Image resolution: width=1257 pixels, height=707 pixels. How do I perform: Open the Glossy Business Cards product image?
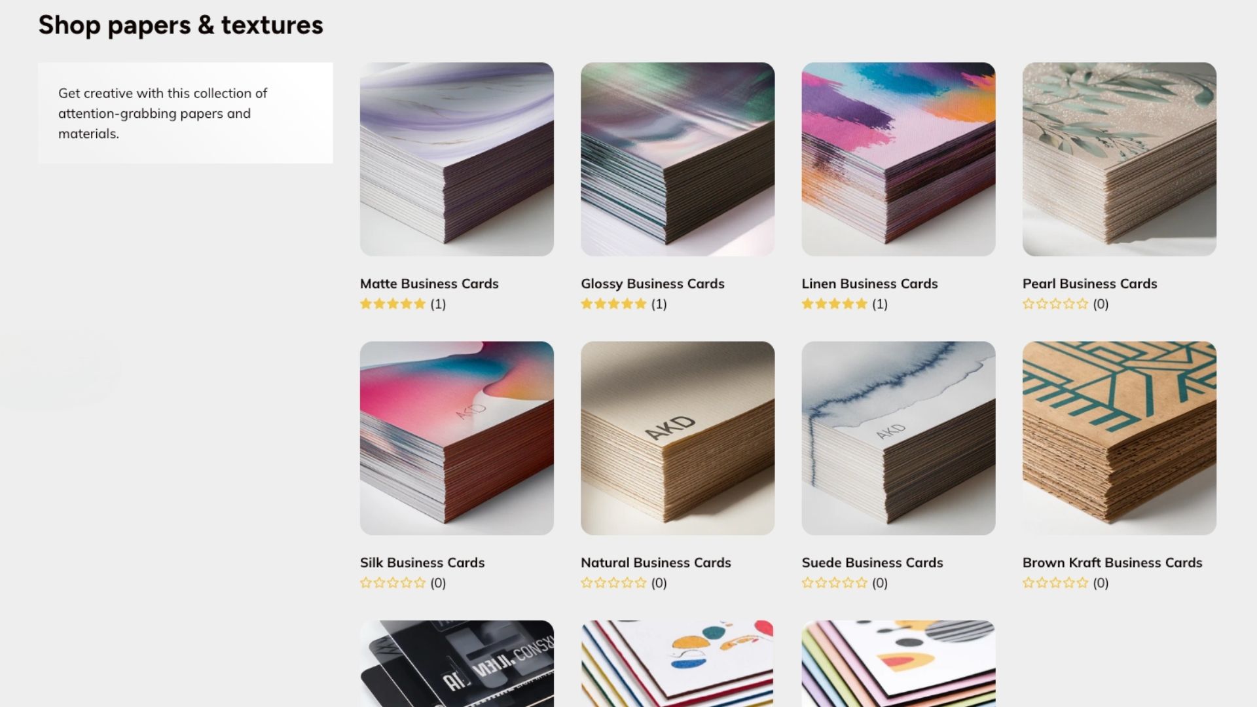[x=678, y=159]
